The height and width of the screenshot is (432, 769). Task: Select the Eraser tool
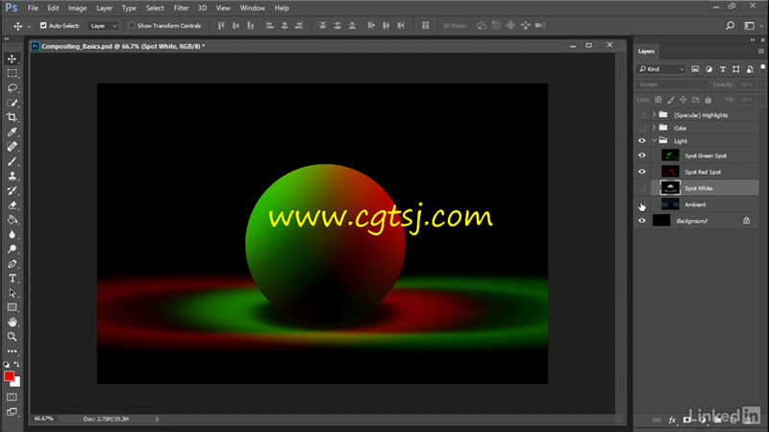(12, 205)
